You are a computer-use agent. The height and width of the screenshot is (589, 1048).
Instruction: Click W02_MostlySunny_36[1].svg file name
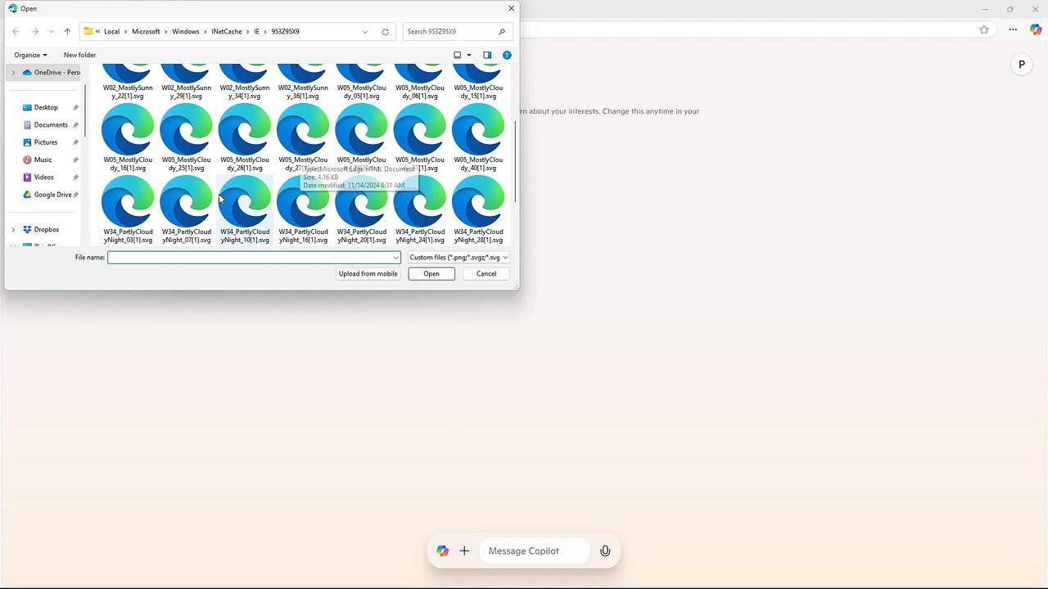303,92
